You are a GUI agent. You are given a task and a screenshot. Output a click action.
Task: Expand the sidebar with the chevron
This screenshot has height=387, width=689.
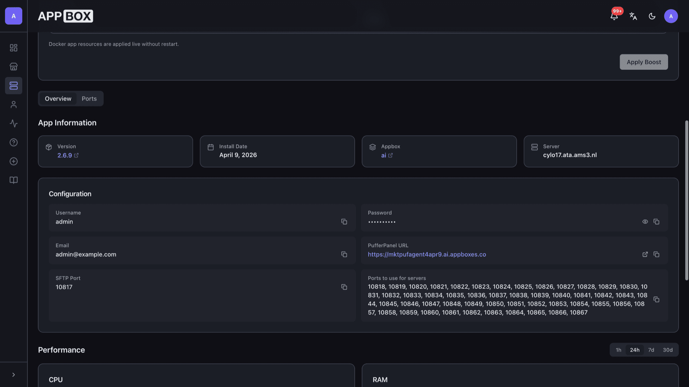14,375
